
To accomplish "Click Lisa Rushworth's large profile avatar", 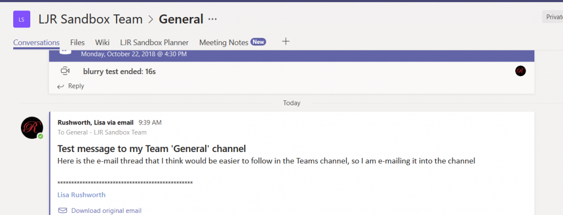I will pyautogui.click(x=32, y=128).
